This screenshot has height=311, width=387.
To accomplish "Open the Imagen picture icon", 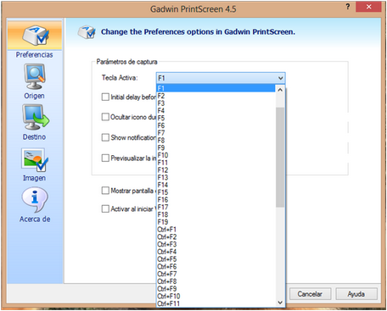I will pos(35,159).
